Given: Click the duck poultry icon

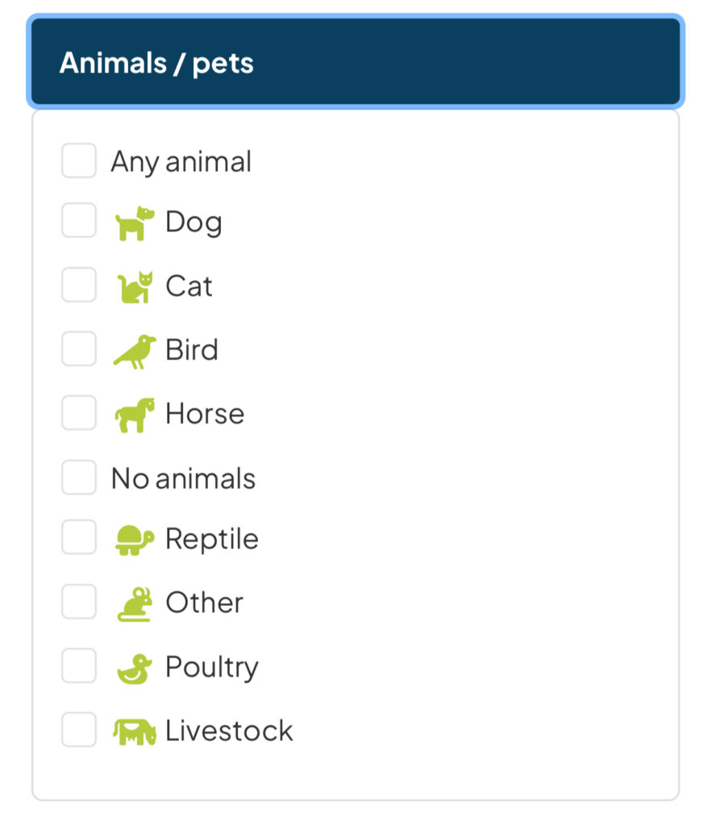Looking at the screenshot, I should (134, 669).
